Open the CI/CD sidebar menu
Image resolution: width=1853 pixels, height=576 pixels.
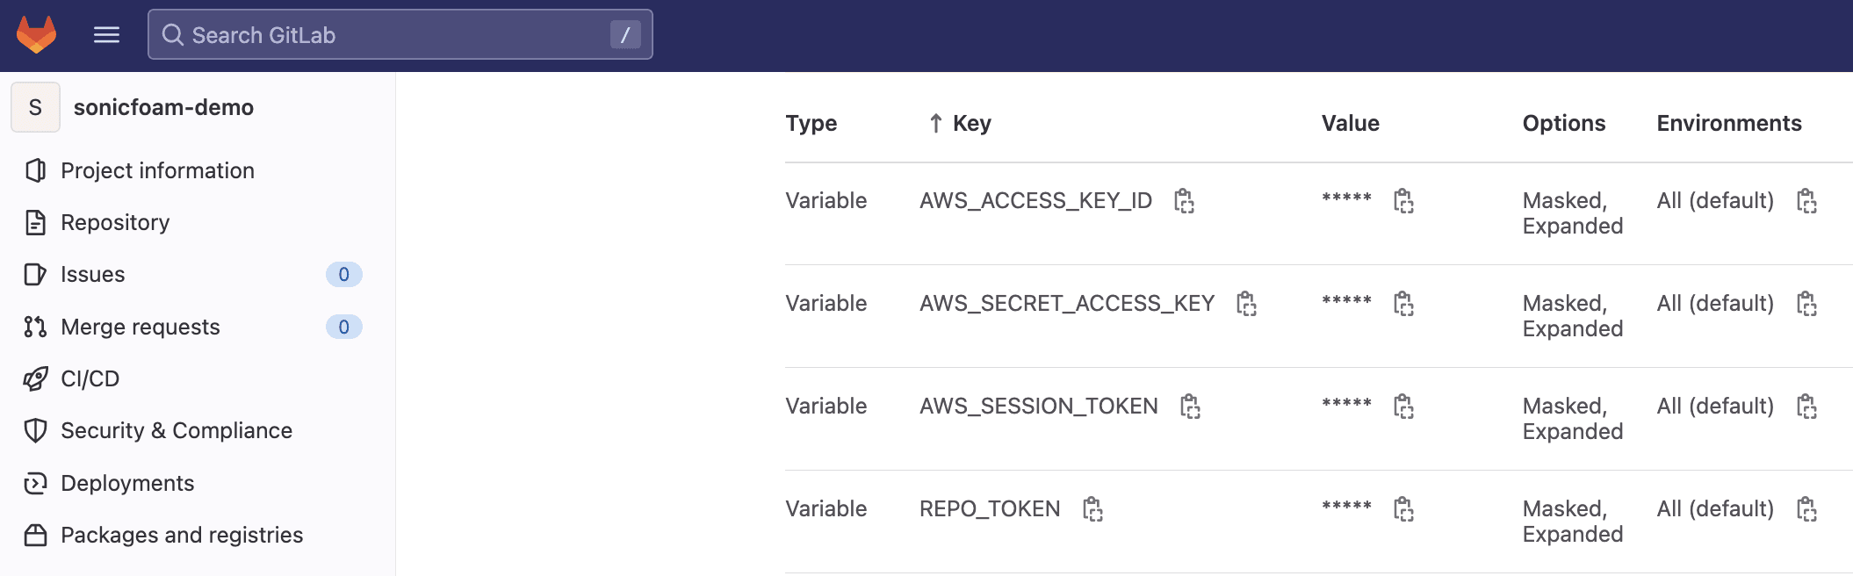pyautogui.click(x=90, y=378)
